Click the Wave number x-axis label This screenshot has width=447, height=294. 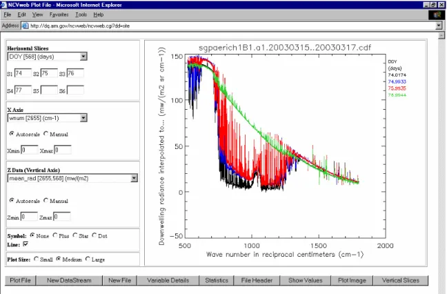tap(285, 255)
